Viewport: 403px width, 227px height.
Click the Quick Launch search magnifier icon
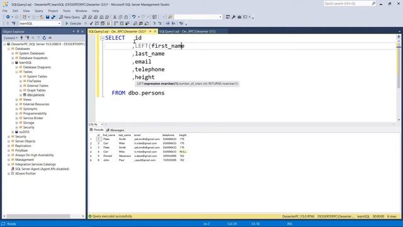pos(373,3)
